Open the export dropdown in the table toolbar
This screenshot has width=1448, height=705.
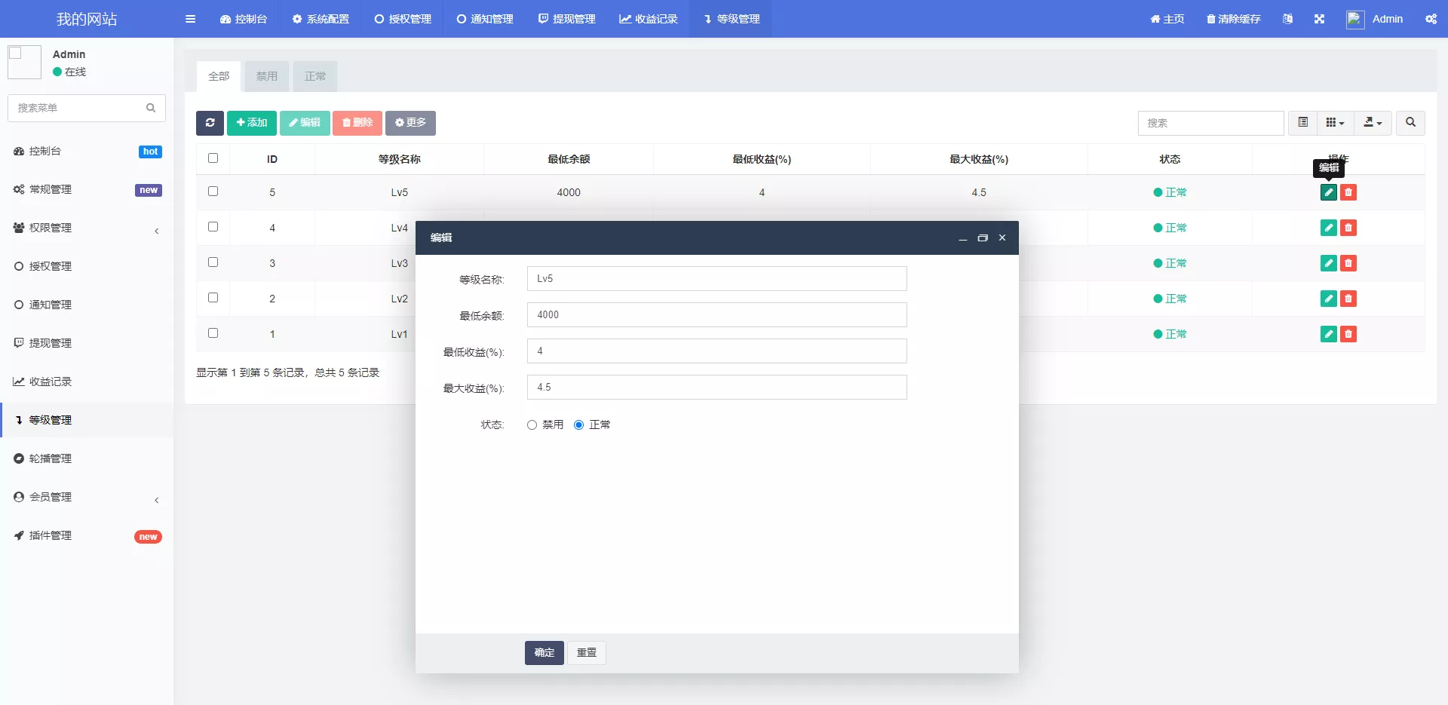point(1373,123)
